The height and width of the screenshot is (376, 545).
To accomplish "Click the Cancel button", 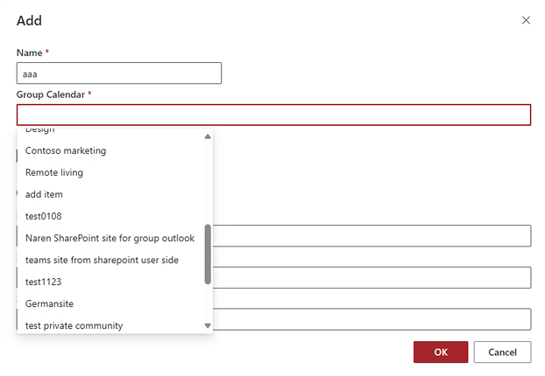I will pyautogui.click(x=502, y=352).
